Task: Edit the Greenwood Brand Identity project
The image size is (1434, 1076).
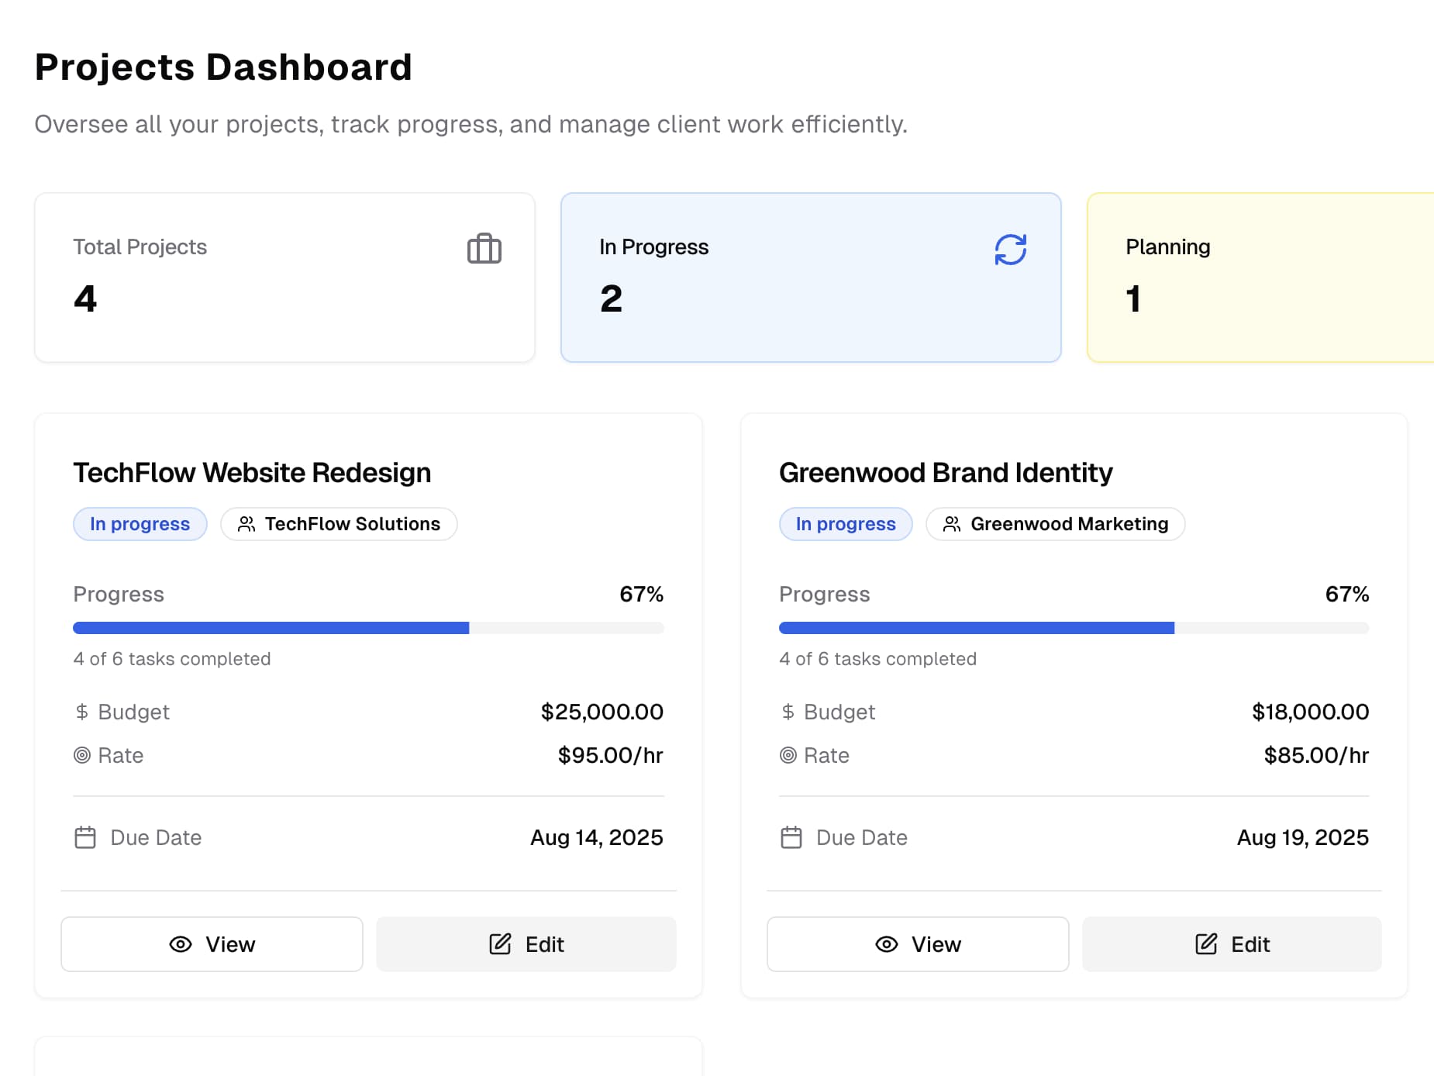Action: pos(1232,944)
